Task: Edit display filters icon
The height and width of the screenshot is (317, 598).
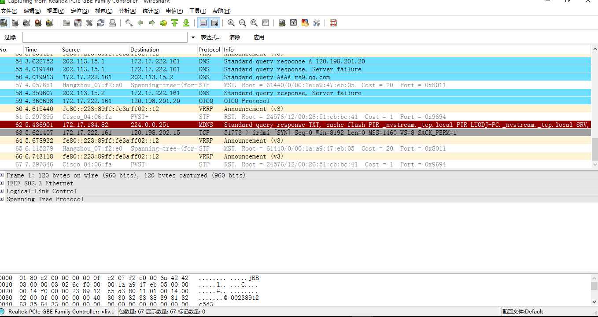Action: 294,23
